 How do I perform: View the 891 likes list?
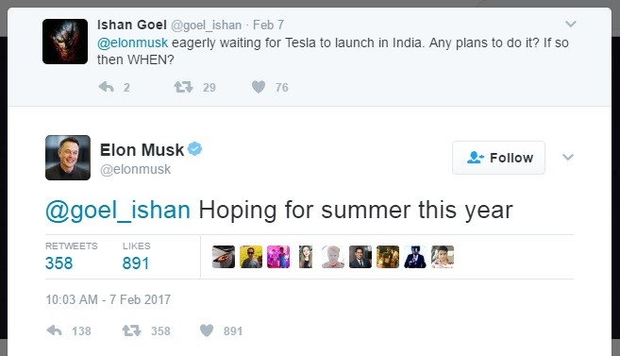click(x=136, y=263)
